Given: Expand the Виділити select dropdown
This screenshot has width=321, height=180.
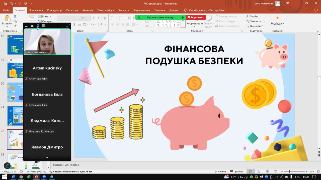Looking at the screenshot, I should (x=256, y=26).
